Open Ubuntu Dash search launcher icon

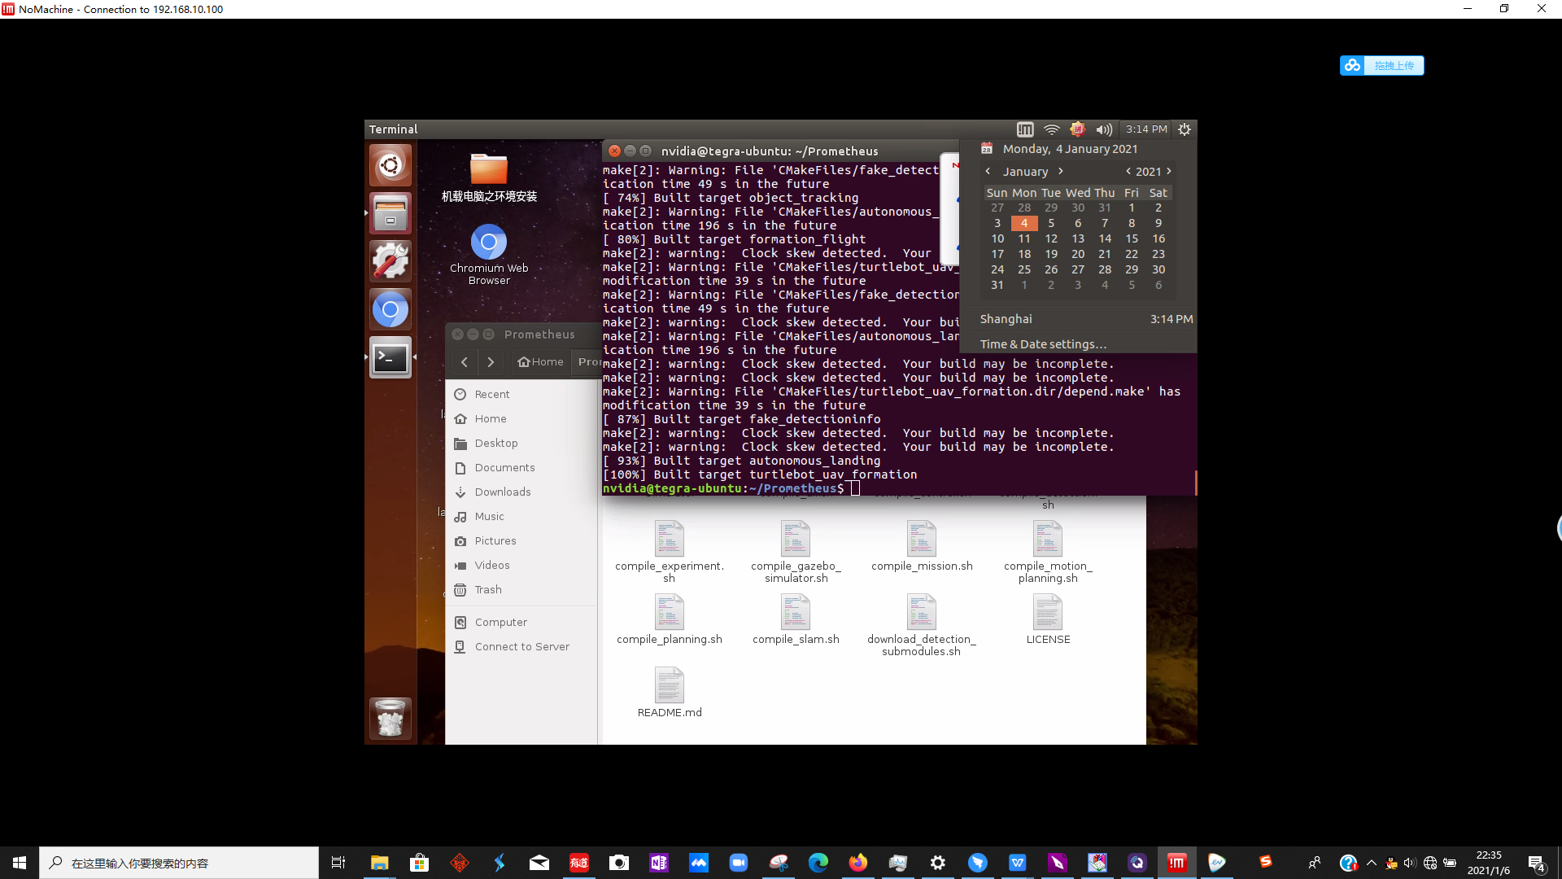pos(390,165)
